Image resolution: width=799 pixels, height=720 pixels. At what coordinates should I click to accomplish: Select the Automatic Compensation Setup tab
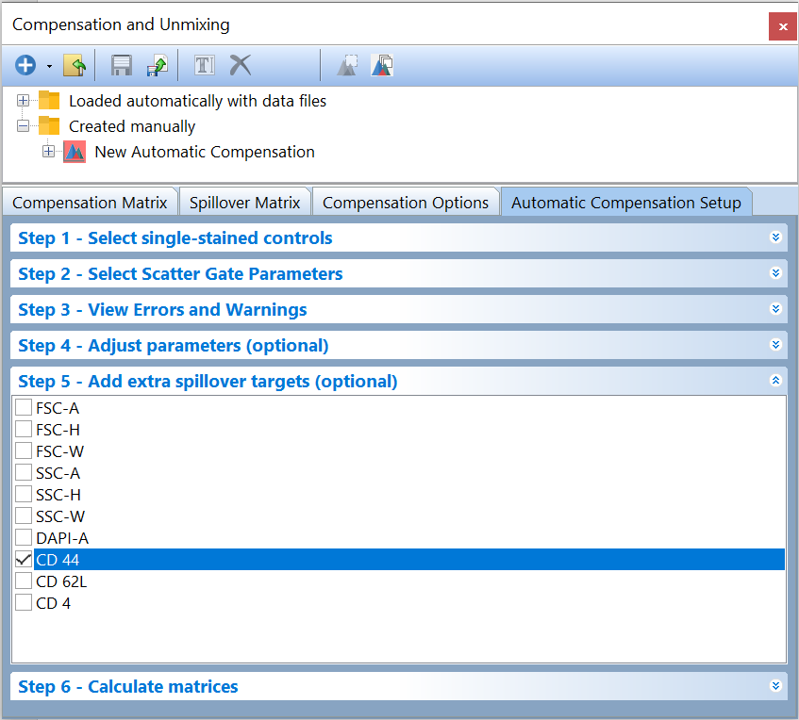(626, 203)
